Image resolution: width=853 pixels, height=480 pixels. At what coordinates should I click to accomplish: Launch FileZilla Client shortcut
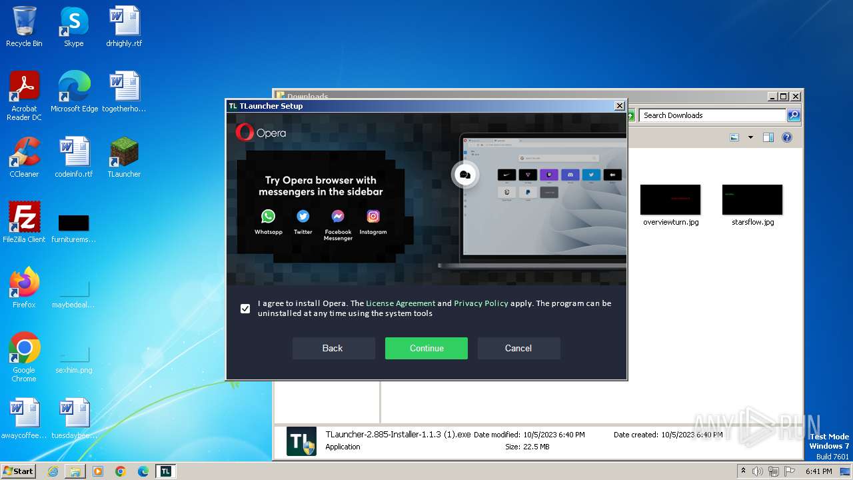24,222
